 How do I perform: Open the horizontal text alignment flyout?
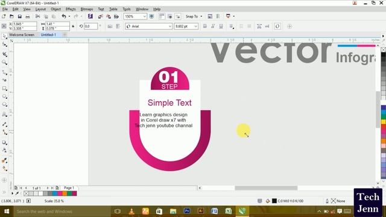click(x=232, y=27)
